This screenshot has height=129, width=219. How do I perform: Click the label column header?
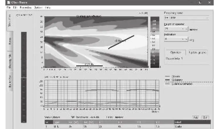193,122
